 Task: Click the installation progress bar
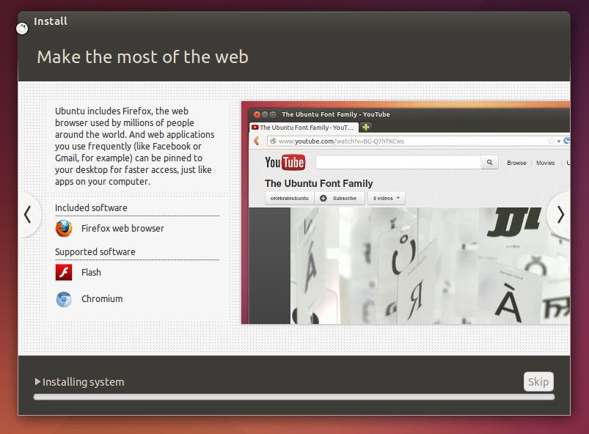click(x=293, y=397)
